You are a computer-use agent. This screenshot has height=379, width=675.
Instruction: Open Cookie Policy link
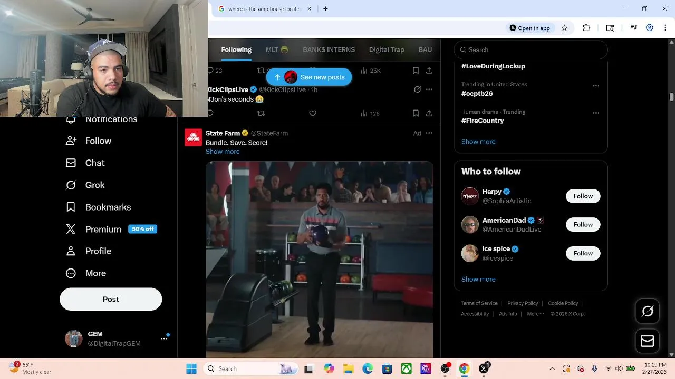pos(563,303)
